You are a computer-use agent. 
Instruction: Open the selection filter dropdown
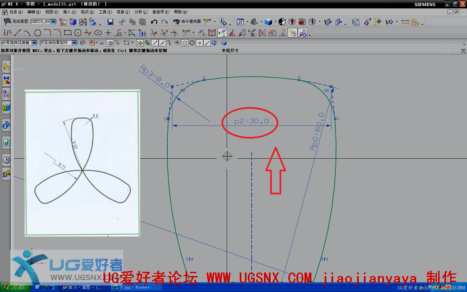(x=34, y=43)
